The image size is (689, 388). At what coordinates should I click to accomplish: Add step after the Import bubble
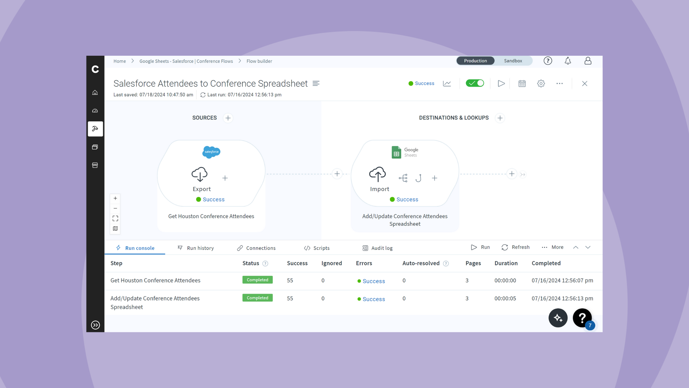512,174
